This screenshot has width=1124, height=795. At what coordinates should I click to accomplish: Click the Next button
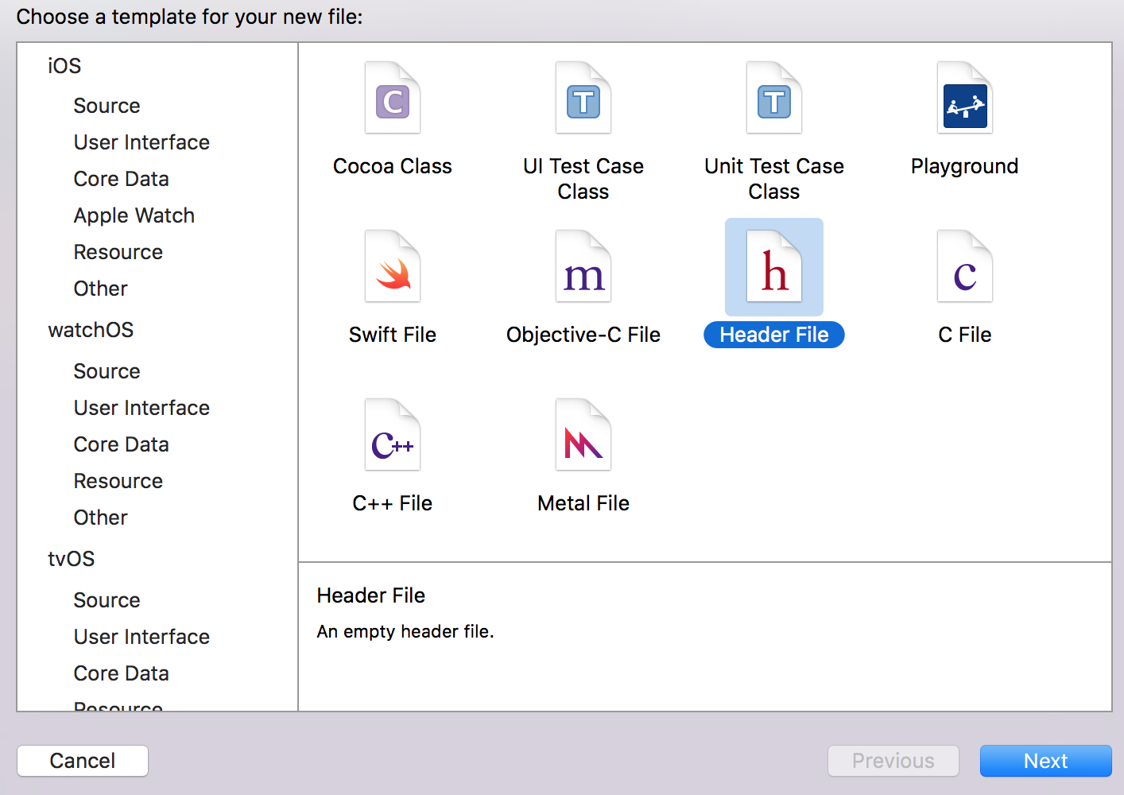tap(1045, 761)
